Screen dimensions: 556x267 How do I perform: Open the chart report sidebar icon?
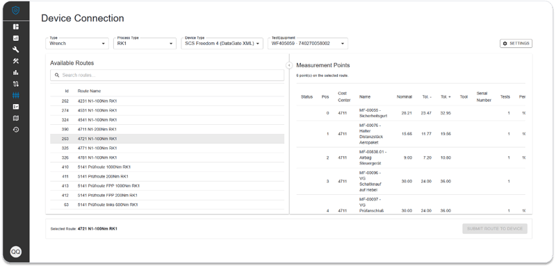coord(15,38)
